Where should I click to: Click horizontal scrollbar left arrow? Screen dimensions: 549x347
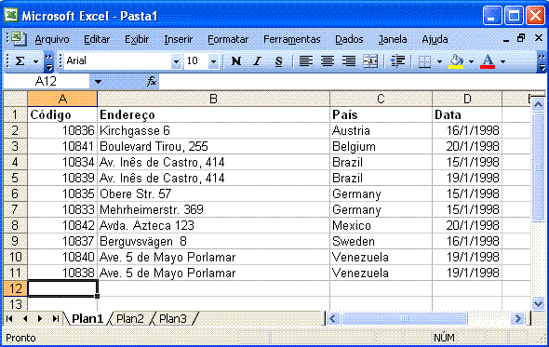[332, 319]
